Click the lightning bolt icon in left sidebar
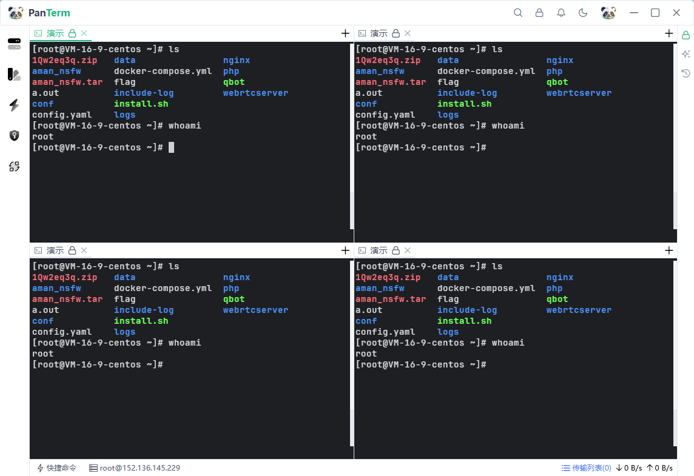The width and height of the screenshot is (694, 476). [x=15, y=105]
